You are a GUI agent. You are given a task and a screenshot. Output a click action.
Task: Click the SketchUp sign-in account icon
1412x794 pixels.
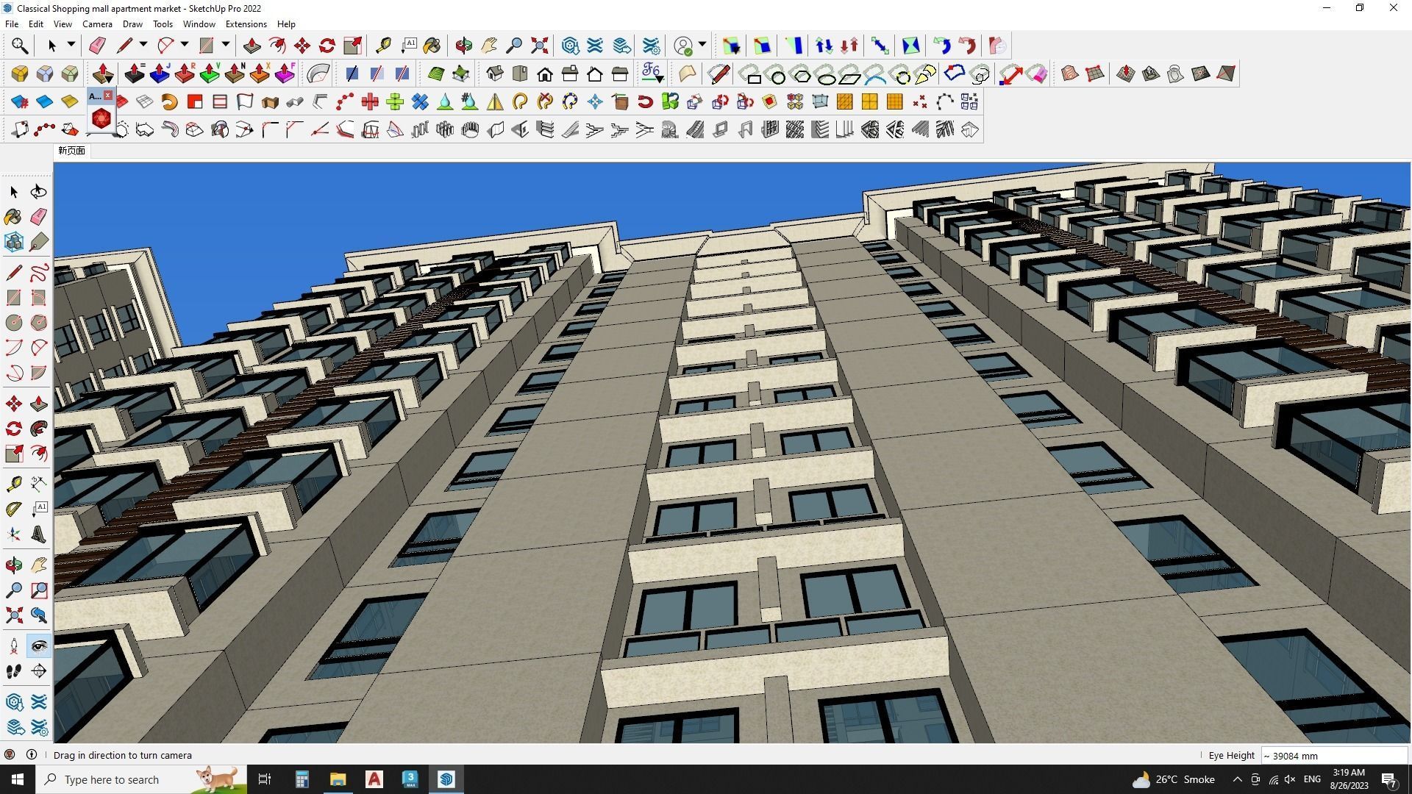[684, 45]
